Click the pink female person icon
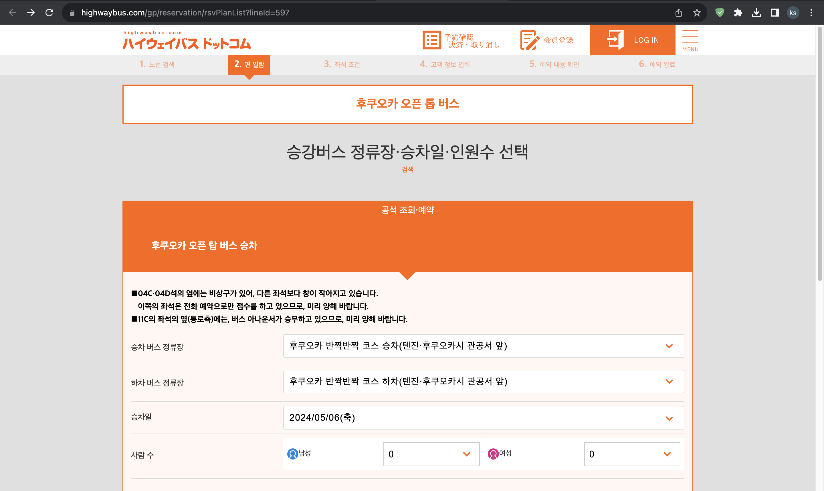 [493, 454]
